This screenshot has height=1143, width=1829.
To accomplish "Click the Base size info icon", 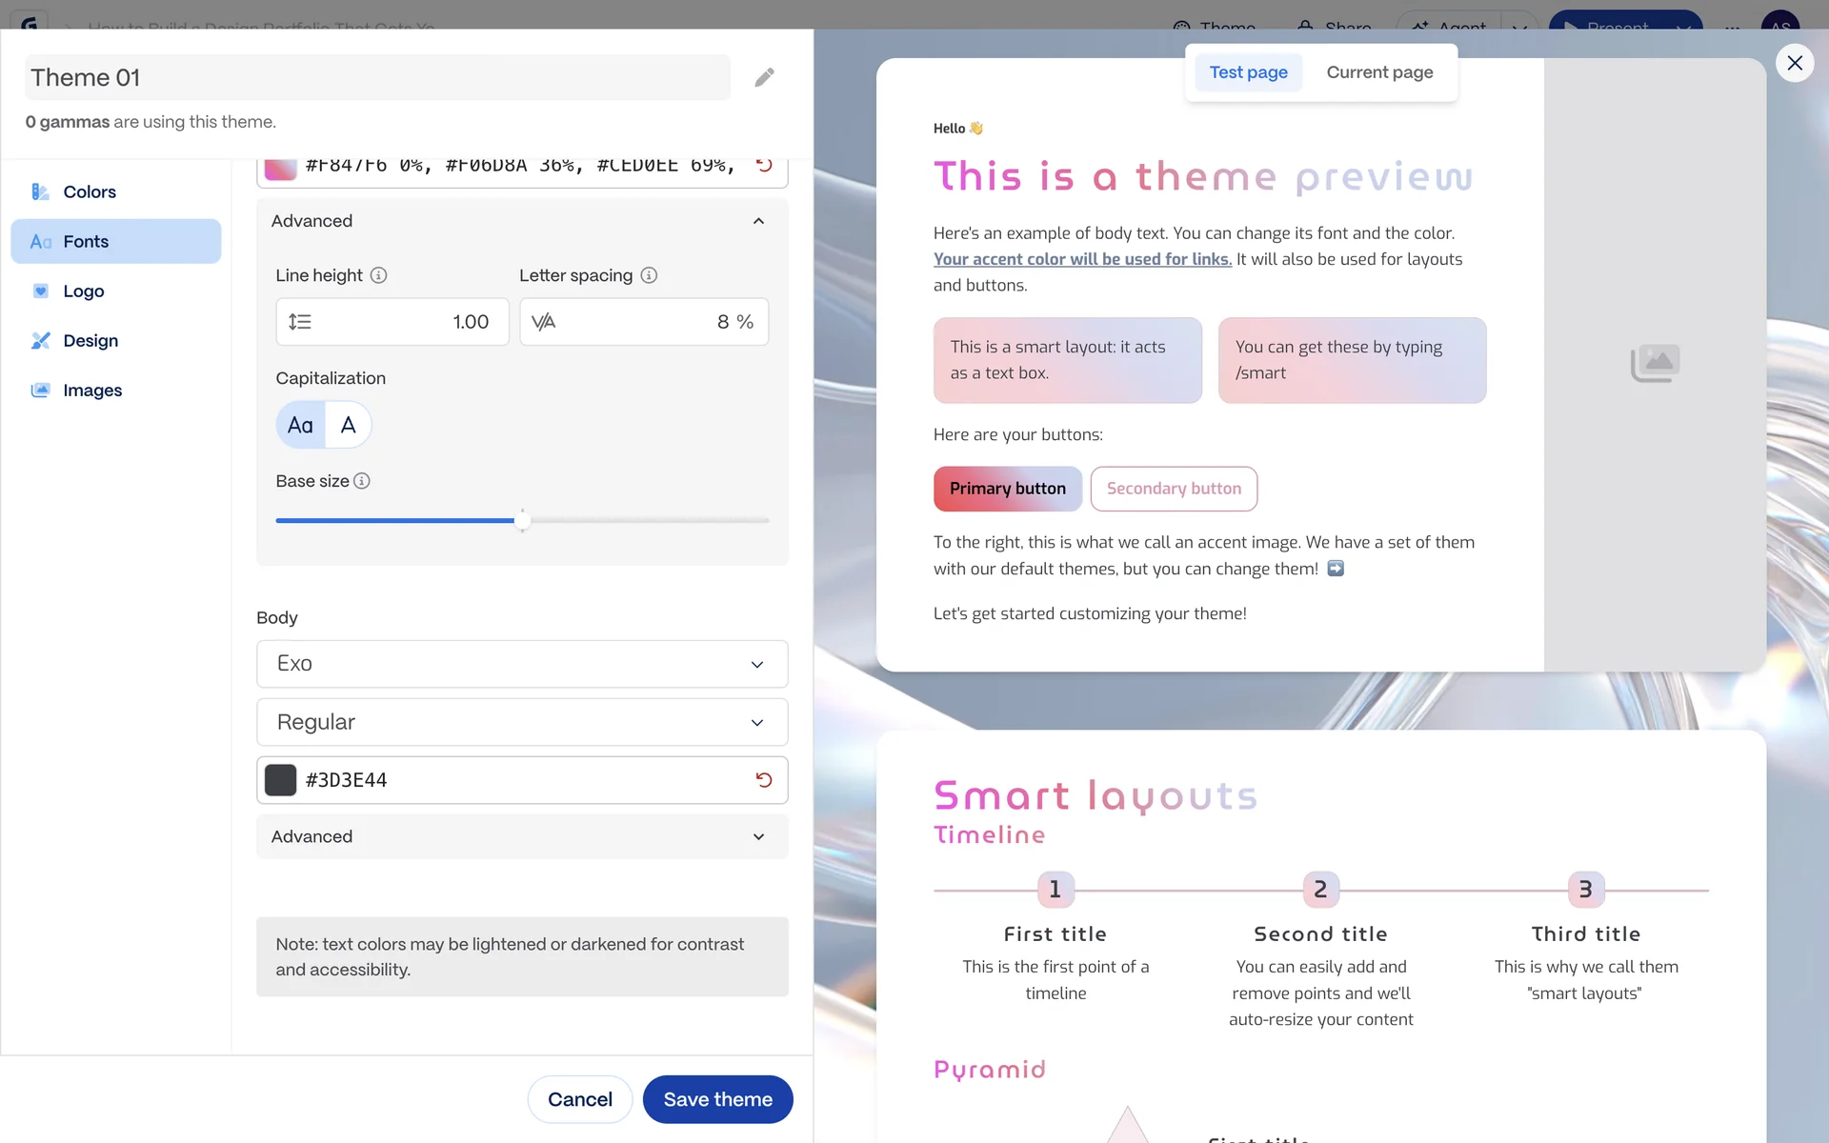I will pyautogui.click(x=362, y=481).
